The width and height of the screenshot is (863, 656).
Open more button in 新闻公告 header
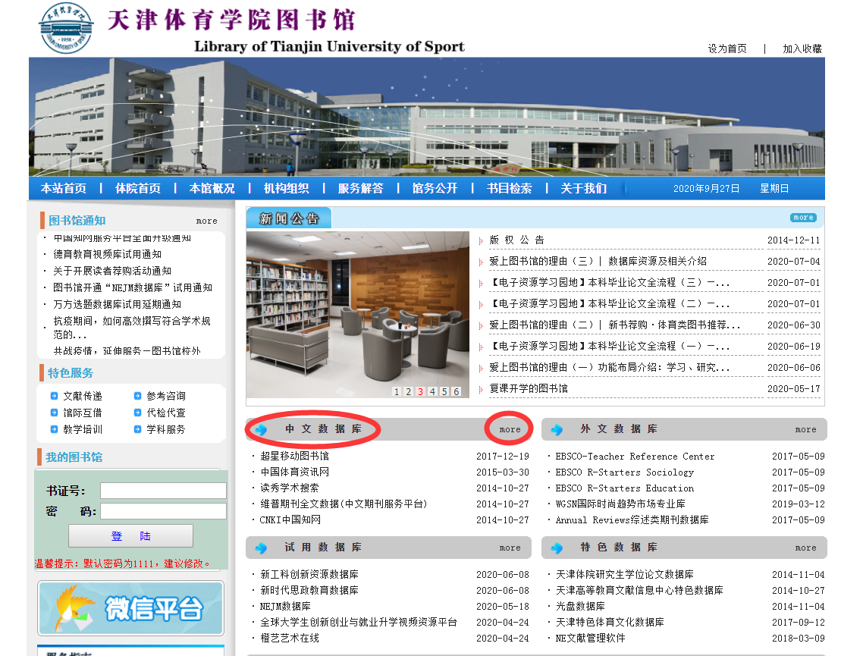pyautogui.click(x=804, y=218)
